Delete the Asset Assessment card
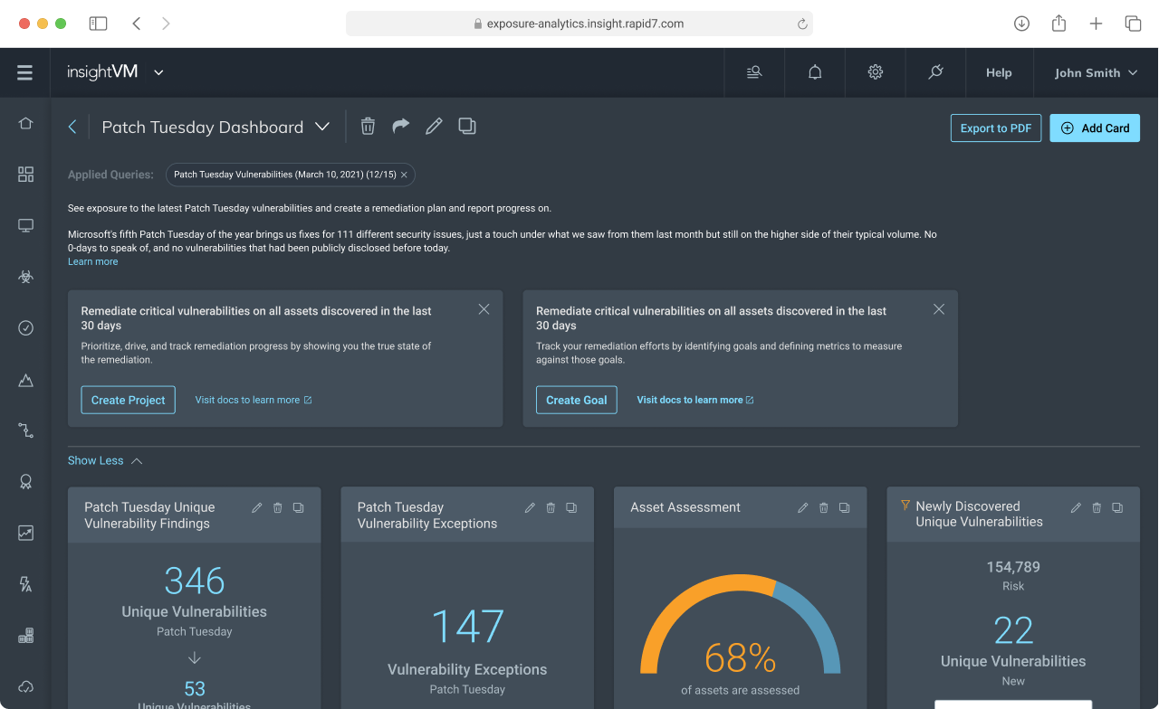Image resolution: width=1159 pixels, height=709 pixels. click(824, 508)
